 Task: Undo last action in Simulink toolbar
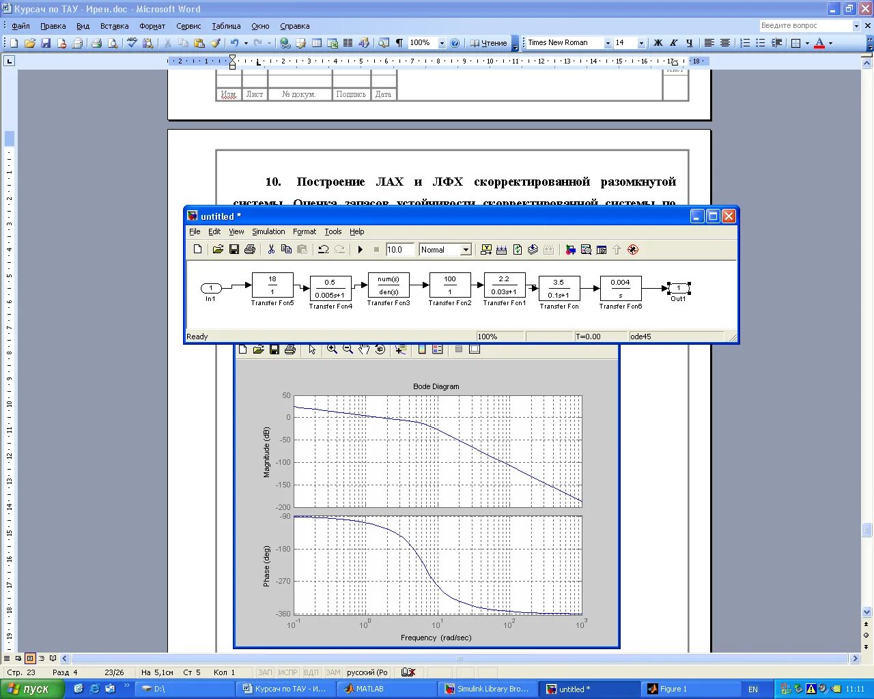[324, 250]
